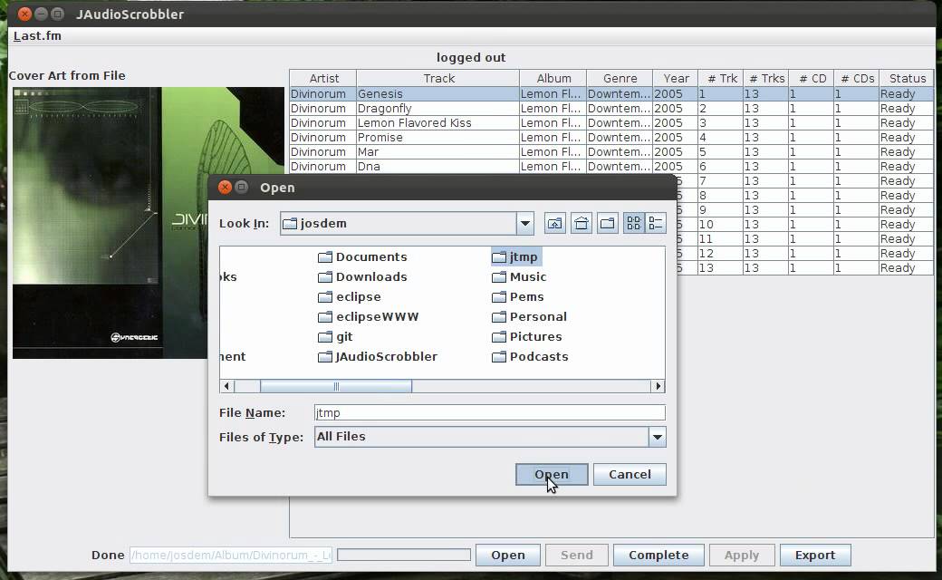Click the File Name text field

pyautogui.click(x=490, y=413)
